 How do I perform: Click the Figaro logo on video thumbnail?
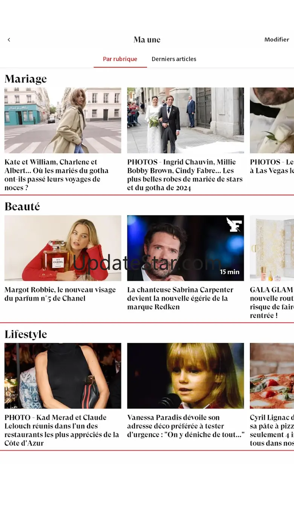[234, 224]
